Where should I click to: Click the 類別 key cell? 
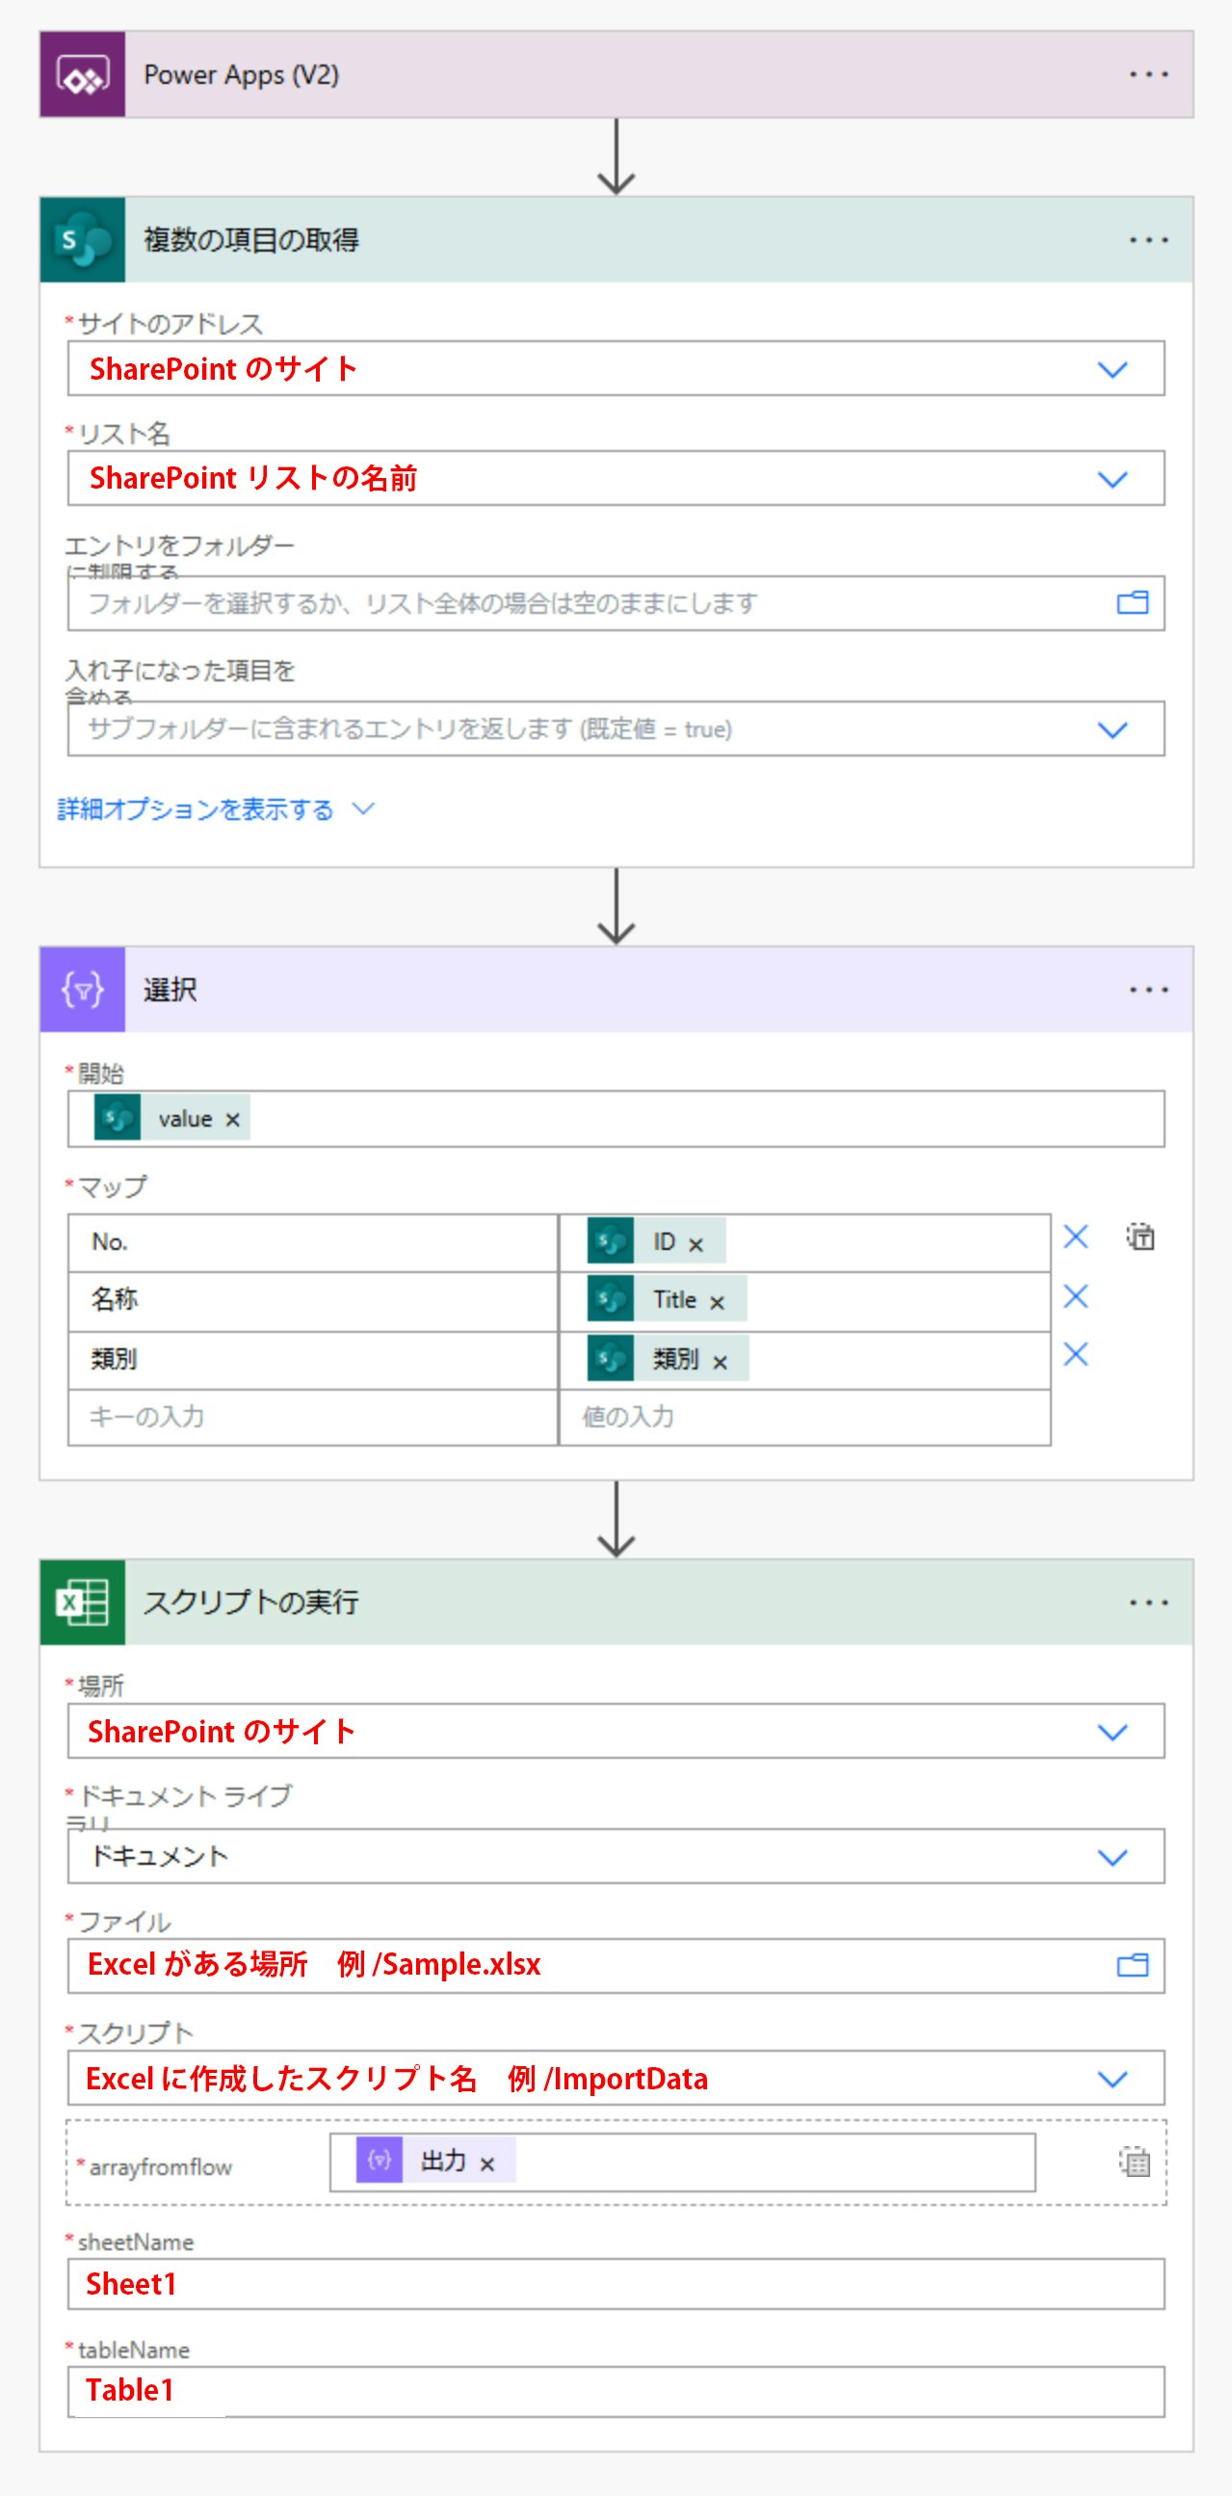click(x=313, y=1360)
